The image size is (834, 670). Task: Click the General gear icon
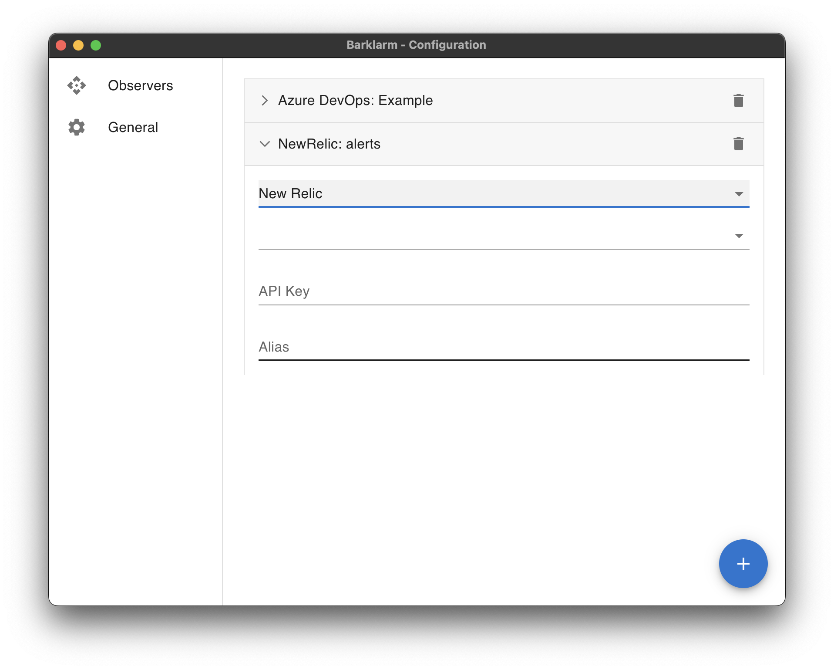(77, 127)
